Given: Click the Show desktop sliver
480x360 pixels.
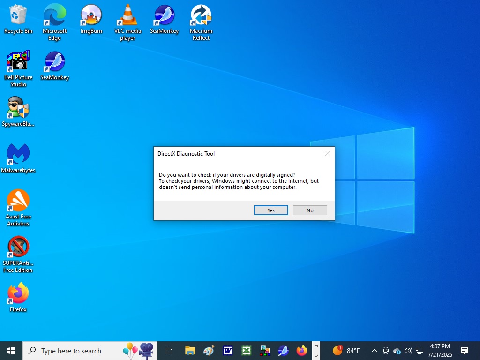Looking at the screenshot, I should point(479,351).
